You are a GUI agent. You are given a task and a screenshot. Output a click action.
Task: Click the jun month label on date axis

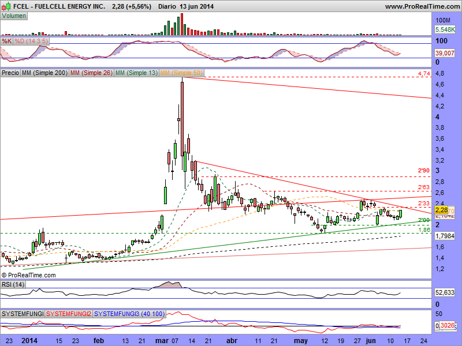tap(371, 341)
